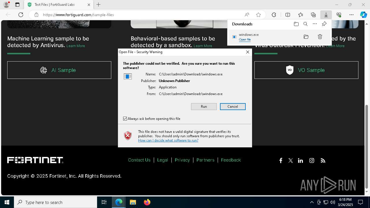Open Contact Us footer link
This screenshot has width=370, height=208.
pos(139,160)
